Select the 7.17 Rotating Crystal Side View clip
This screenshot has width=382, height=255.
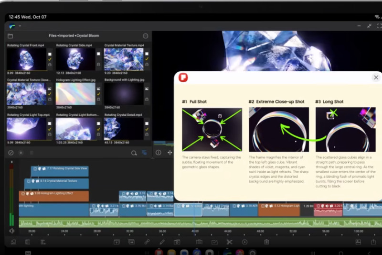click(x=60, y=171)
